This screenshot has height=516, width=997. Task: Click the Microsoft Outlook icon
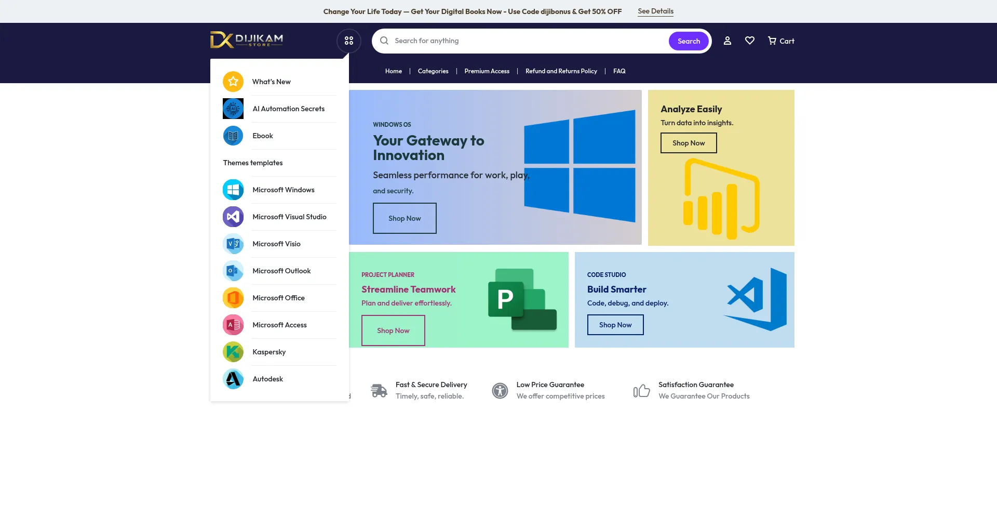(x=233, y=271)
